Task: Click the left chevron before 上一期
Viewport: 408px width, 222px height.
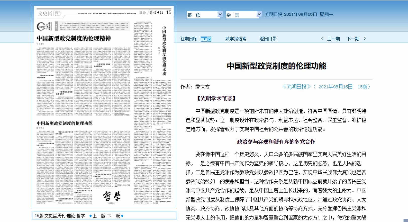Action: pos(323,39)
